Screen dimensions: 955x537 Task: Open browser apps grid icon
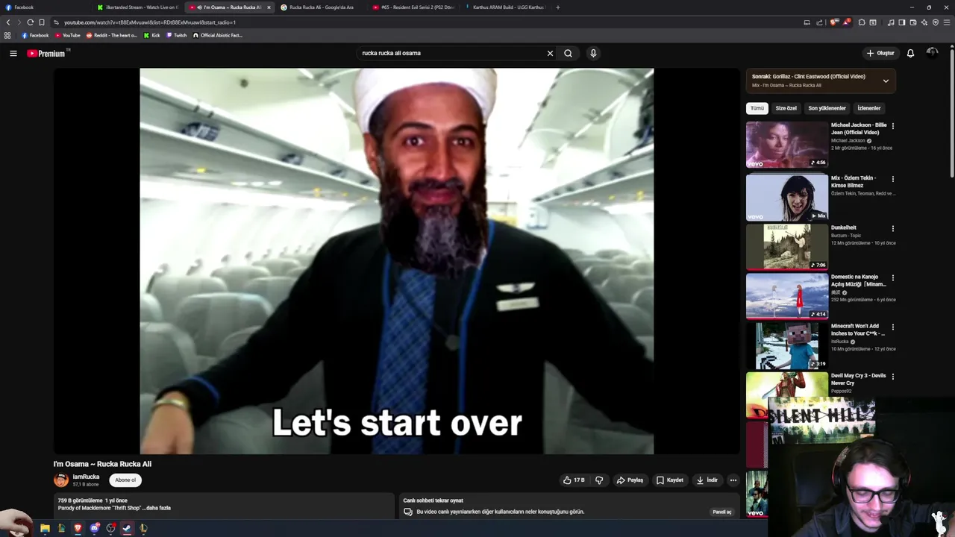pos(7,35)
